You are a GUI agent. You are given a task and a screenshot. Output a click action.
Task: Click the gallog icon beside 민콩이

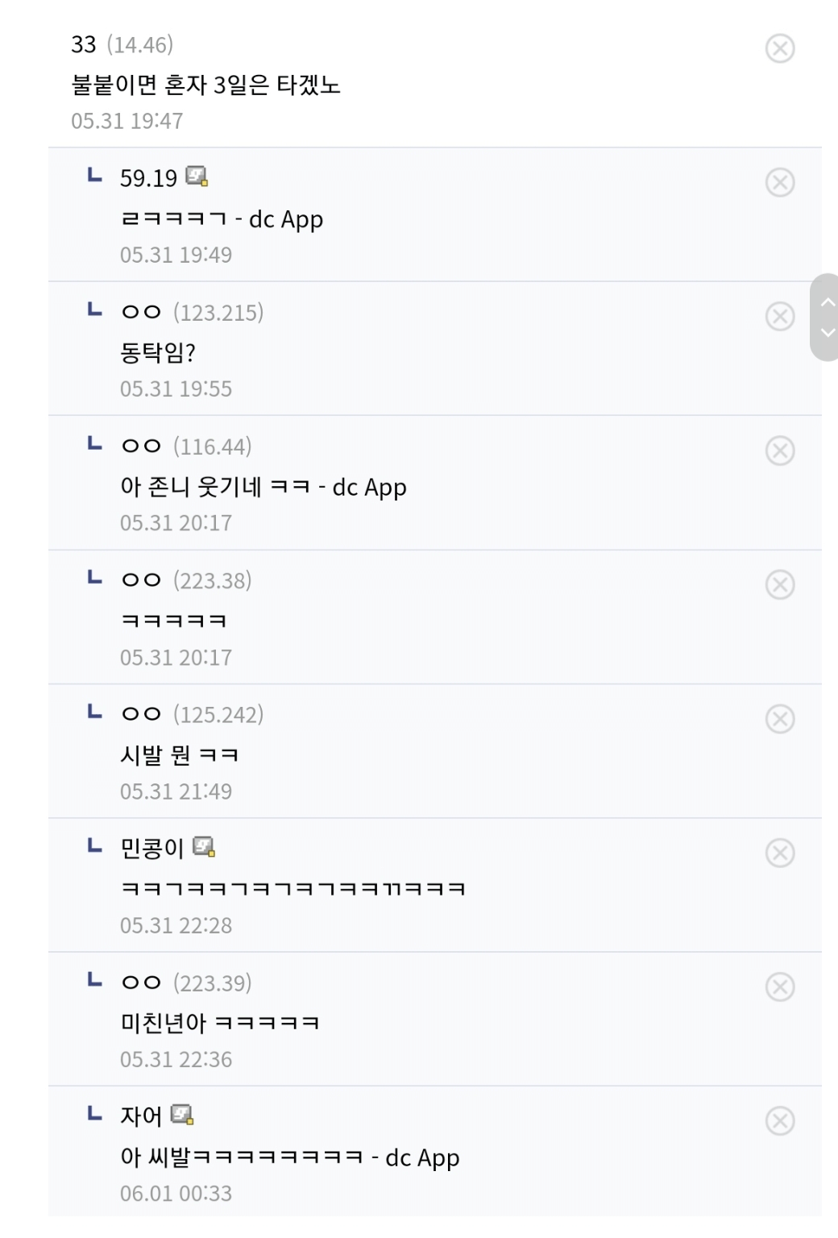tap(204, 846)
